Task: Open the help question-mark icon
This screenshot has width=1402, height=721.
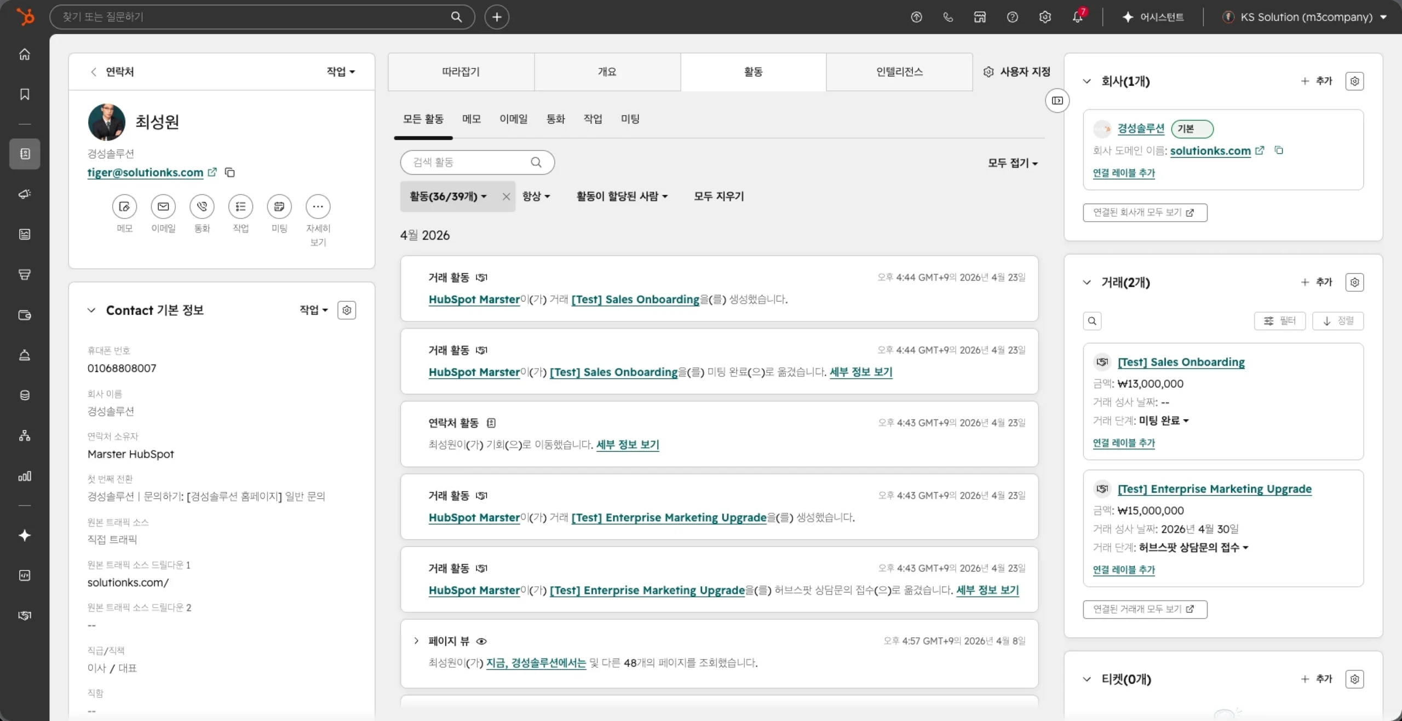Action: tap(1012, 17)
